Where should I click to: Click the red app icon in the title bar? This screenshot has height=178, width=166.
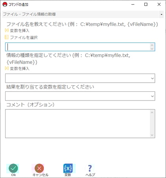(x=5, y=4)
